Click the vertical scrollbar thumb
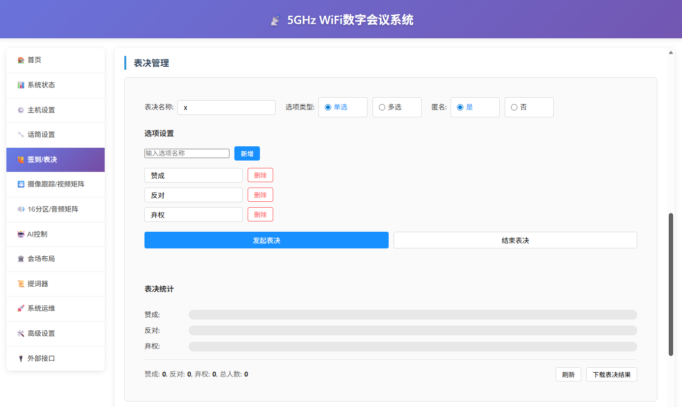This screenshot has width=682, height=407. tap(671, 284)
